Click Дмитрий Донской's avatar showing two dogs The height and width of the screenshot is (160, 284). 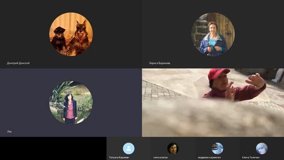click(x=71, y=34)
